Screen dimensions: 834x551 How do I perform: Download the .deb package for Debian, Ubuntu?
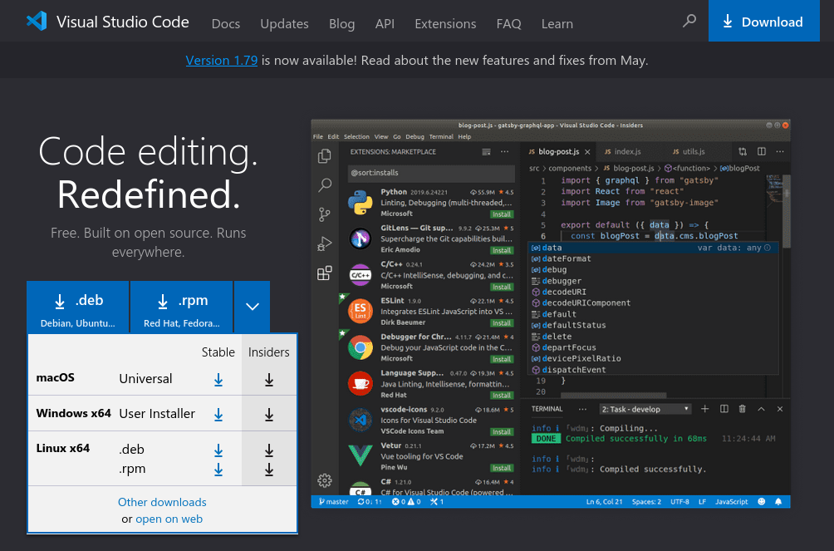(x=77, y=307)
